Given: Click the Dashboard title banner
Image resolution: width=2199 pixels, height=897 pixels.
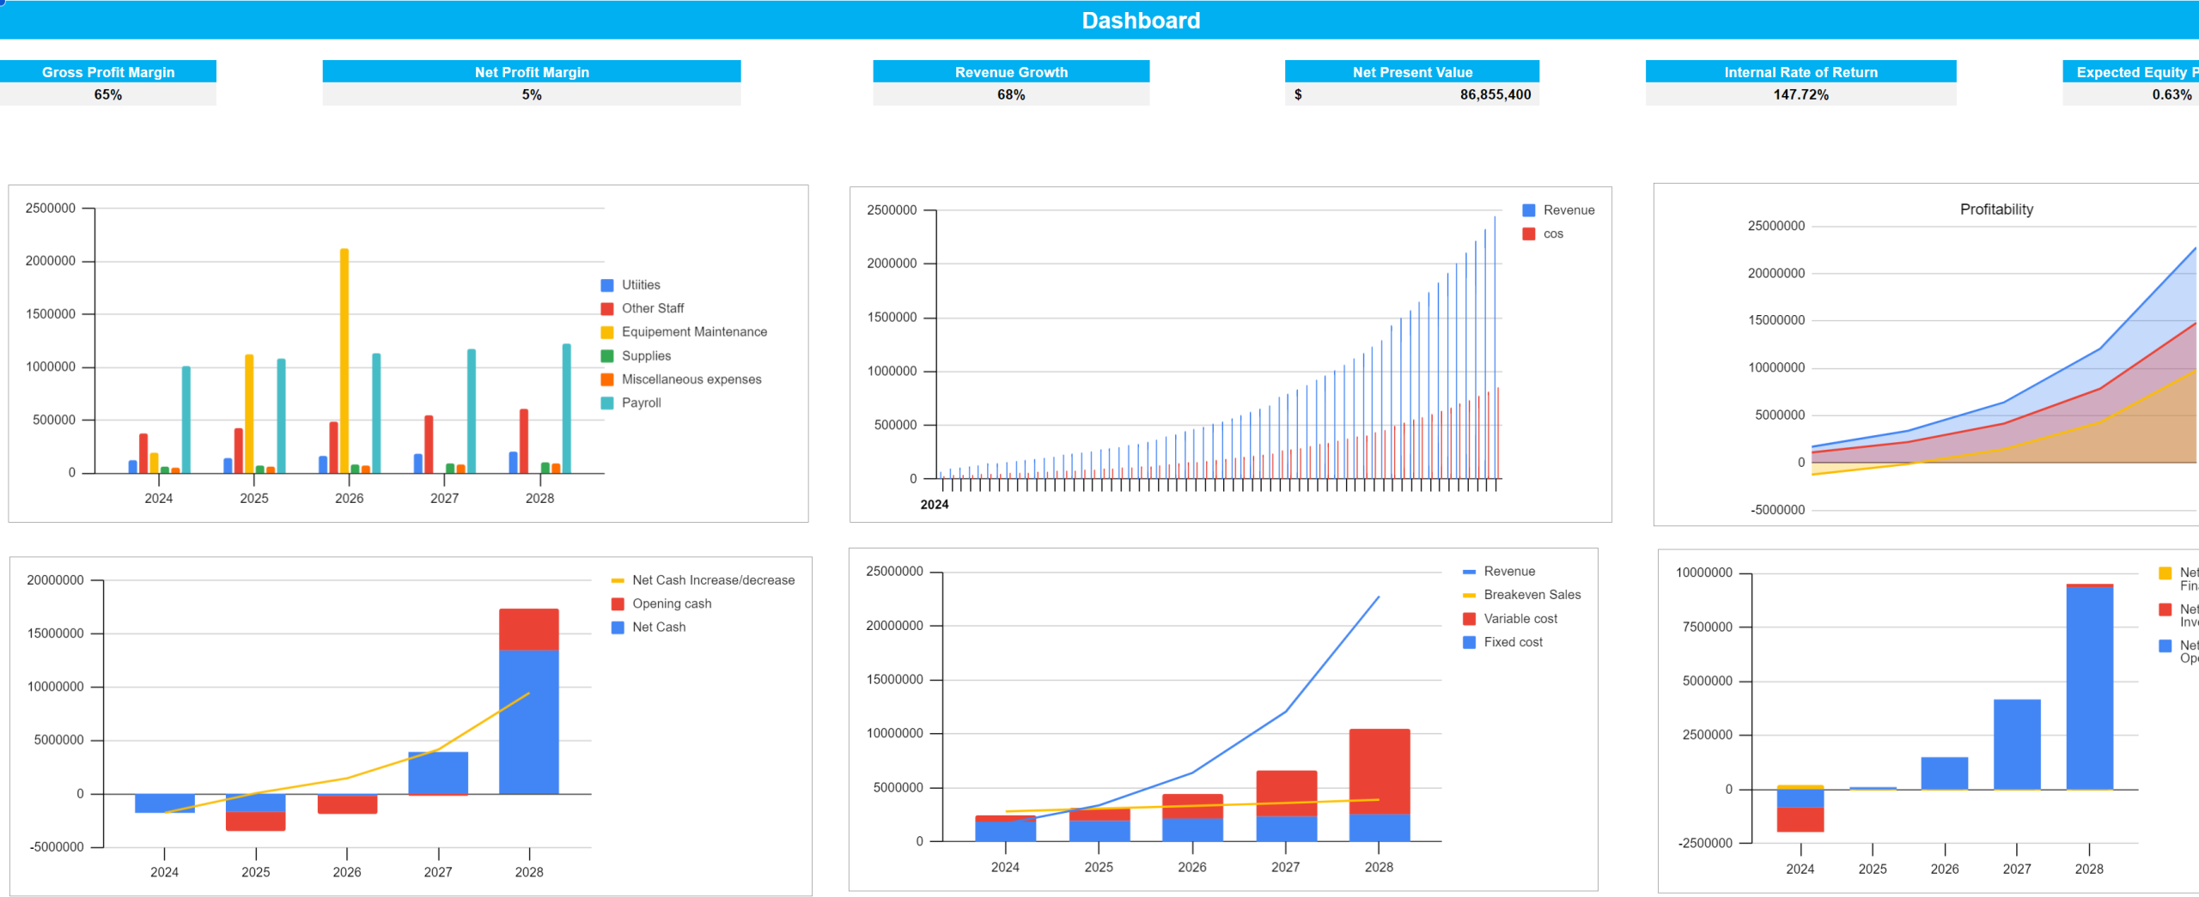Looking at the screenshot, I should point(1140,21).
